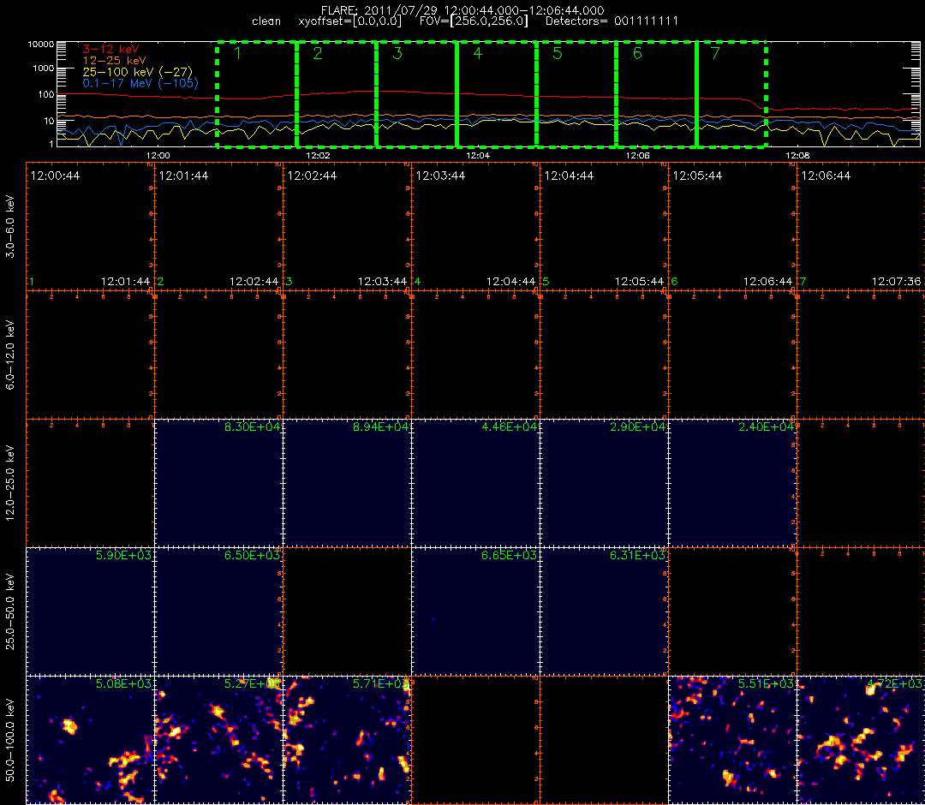Select the blue 0.1-17 MeV (-105) legend entry
The image size is (925, 805).
140,83
